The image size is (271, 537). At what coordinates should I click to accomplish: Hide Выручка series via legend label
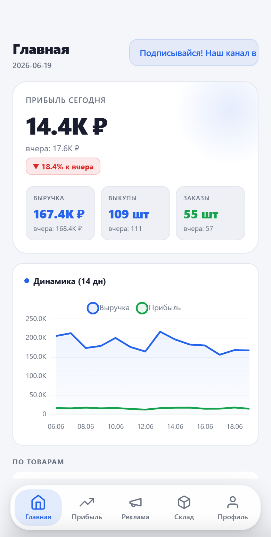pos(114,308)
